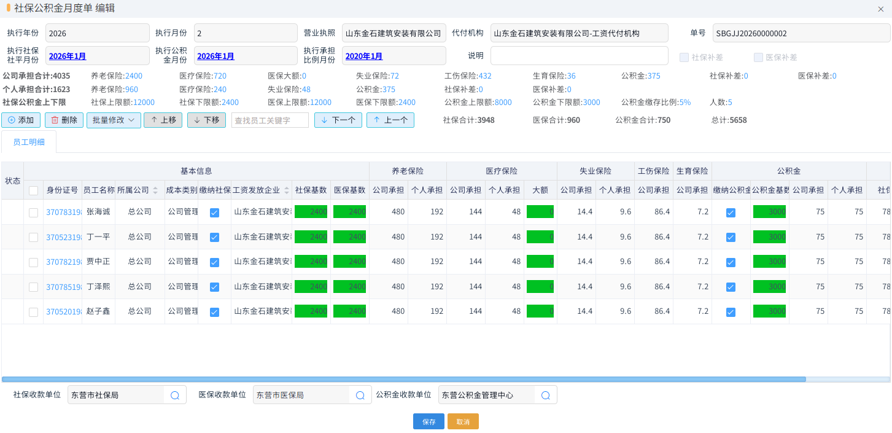
Task: Focus the 查找员工关键字 search box
Action: point(270,120)
